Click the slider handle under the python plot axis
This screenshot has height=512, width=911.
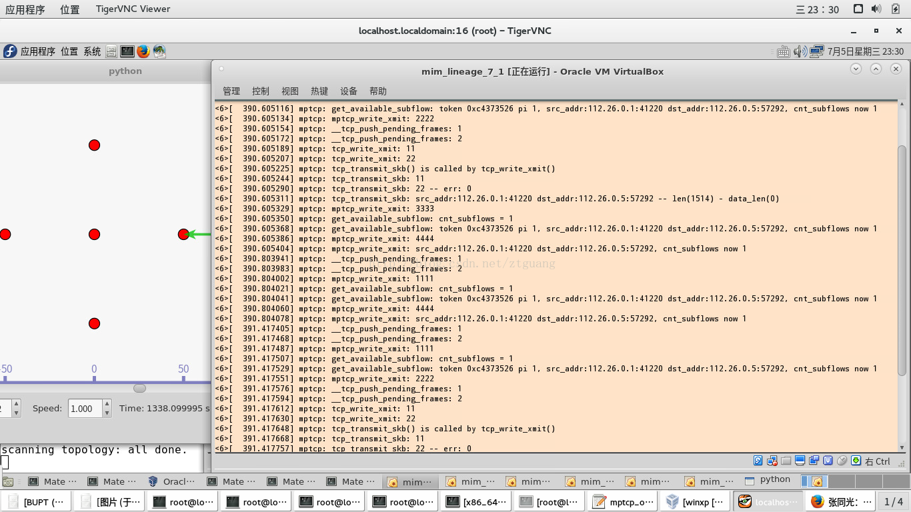point(139,388)
